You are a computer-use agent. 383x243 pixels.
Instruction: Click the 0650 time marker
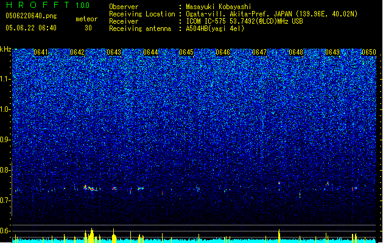[369, 52]
